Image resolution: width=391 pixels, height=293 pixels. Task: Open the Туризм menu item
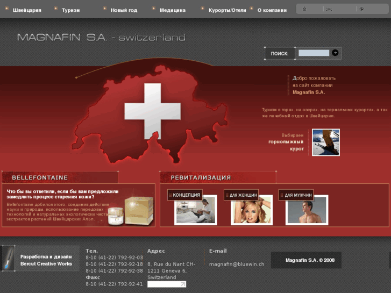[x=71, y=10]
